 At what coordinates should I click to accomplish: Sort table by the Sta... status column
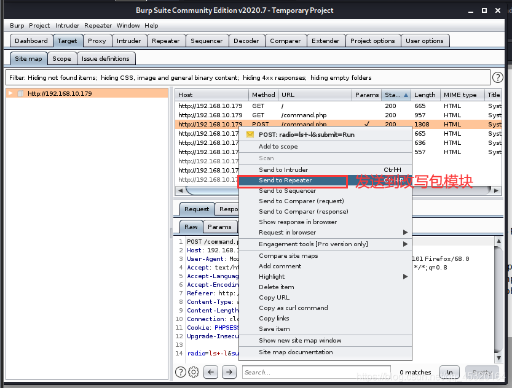tap(396, 95)
